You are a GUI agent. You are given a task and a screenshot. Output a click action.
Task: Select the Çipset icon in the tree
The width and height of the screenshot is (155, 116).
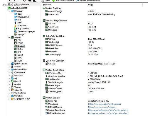click(15, 55)
